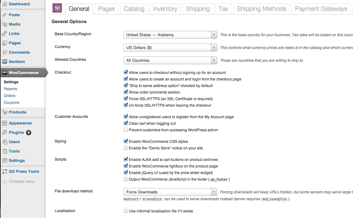Click the purple WooCommerce settings icon

(57, 8)
